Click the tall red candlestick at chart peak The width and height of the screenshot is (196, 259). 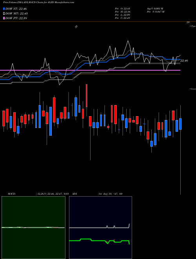point(87,96)
